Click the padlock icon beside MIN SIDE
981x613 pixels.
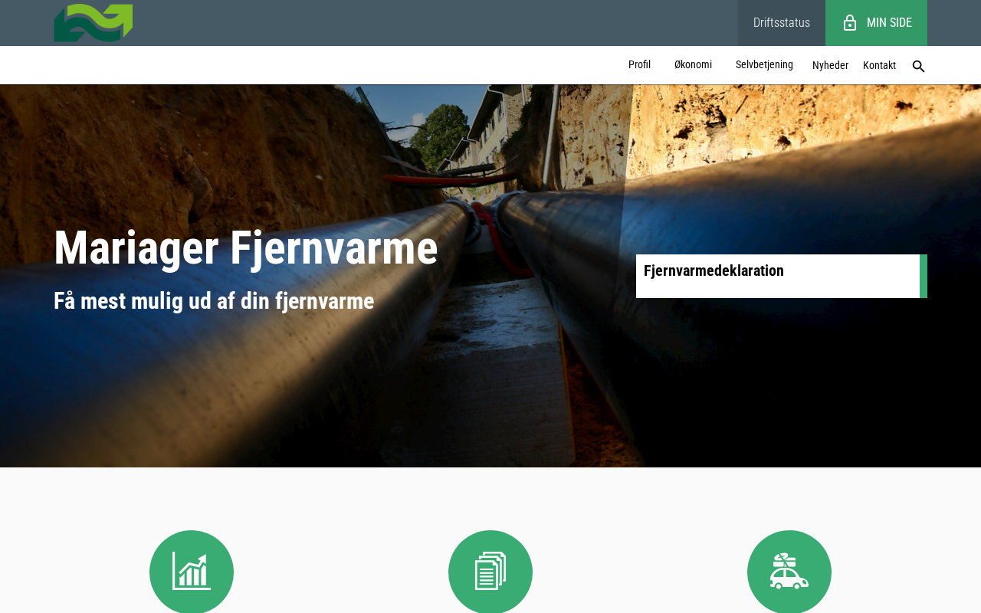tap(850, 23)
